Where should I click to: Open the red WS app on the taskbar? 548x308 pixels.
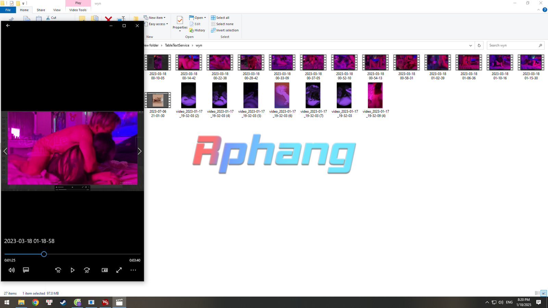[105, 303]
